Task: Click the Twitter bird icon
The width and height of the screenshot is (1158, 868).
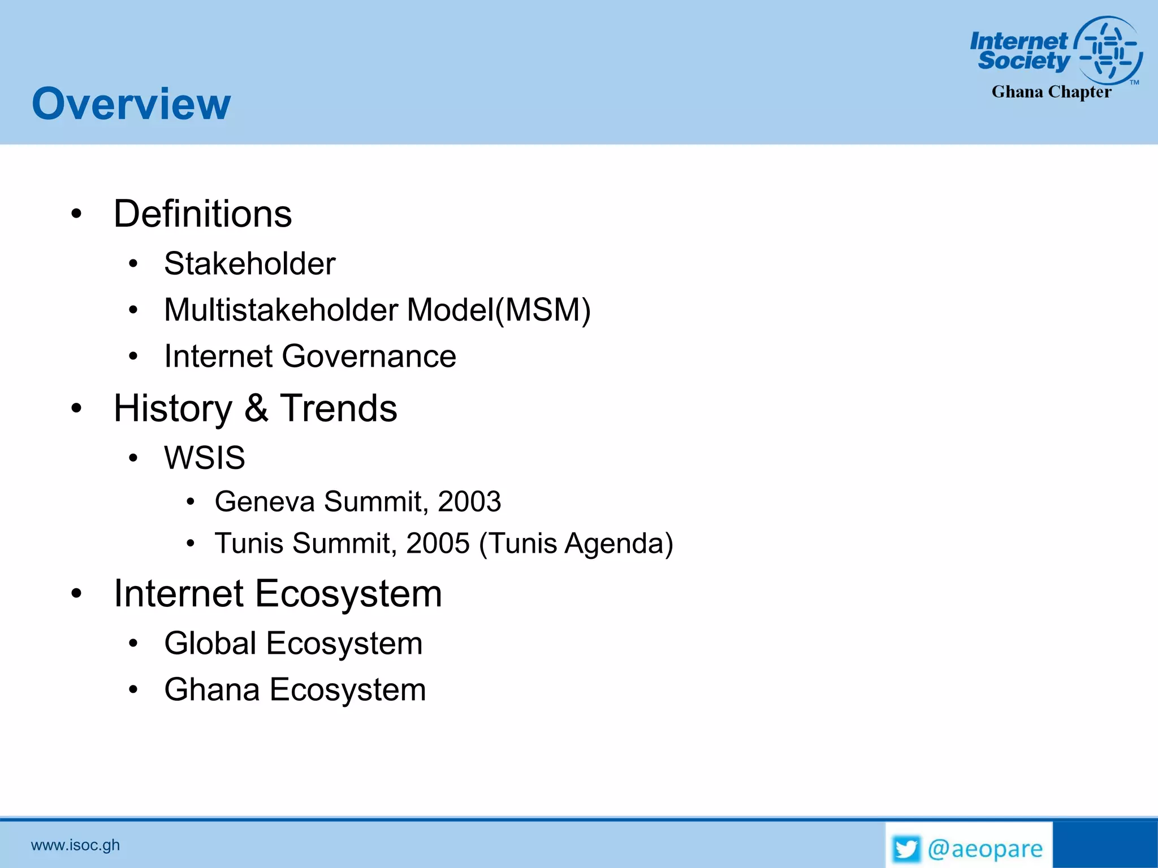Action: [x=906, y=849]
